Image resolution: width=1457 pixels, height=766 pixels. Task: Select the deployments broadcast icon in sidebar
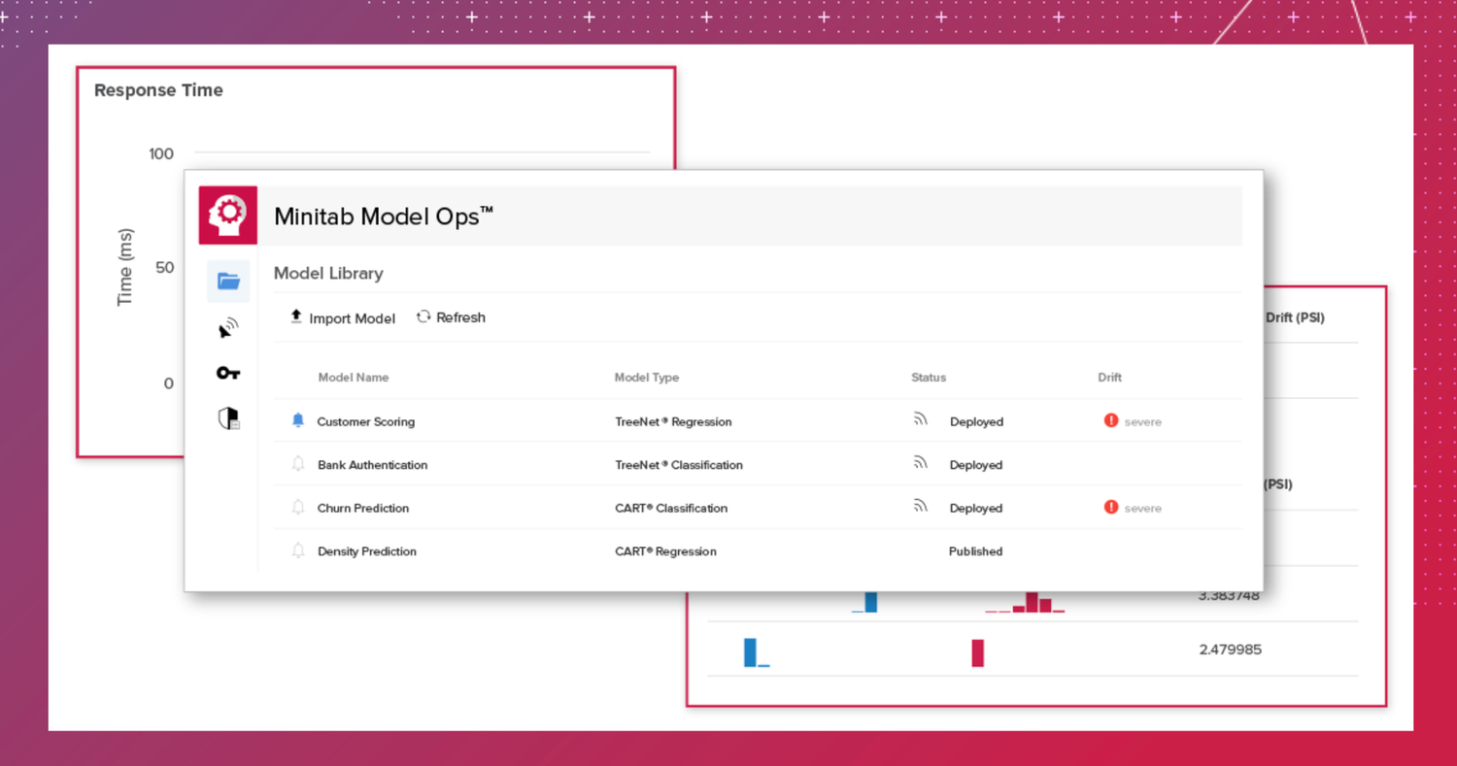click(x=227, y=327)
